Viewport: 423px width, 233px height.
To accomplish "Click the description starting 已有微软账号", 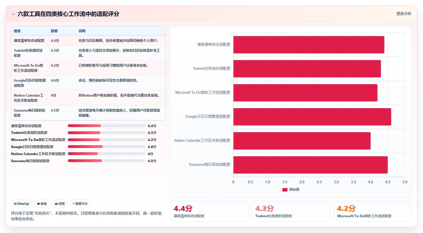I will pyautogui.click(x=114, y=66).
